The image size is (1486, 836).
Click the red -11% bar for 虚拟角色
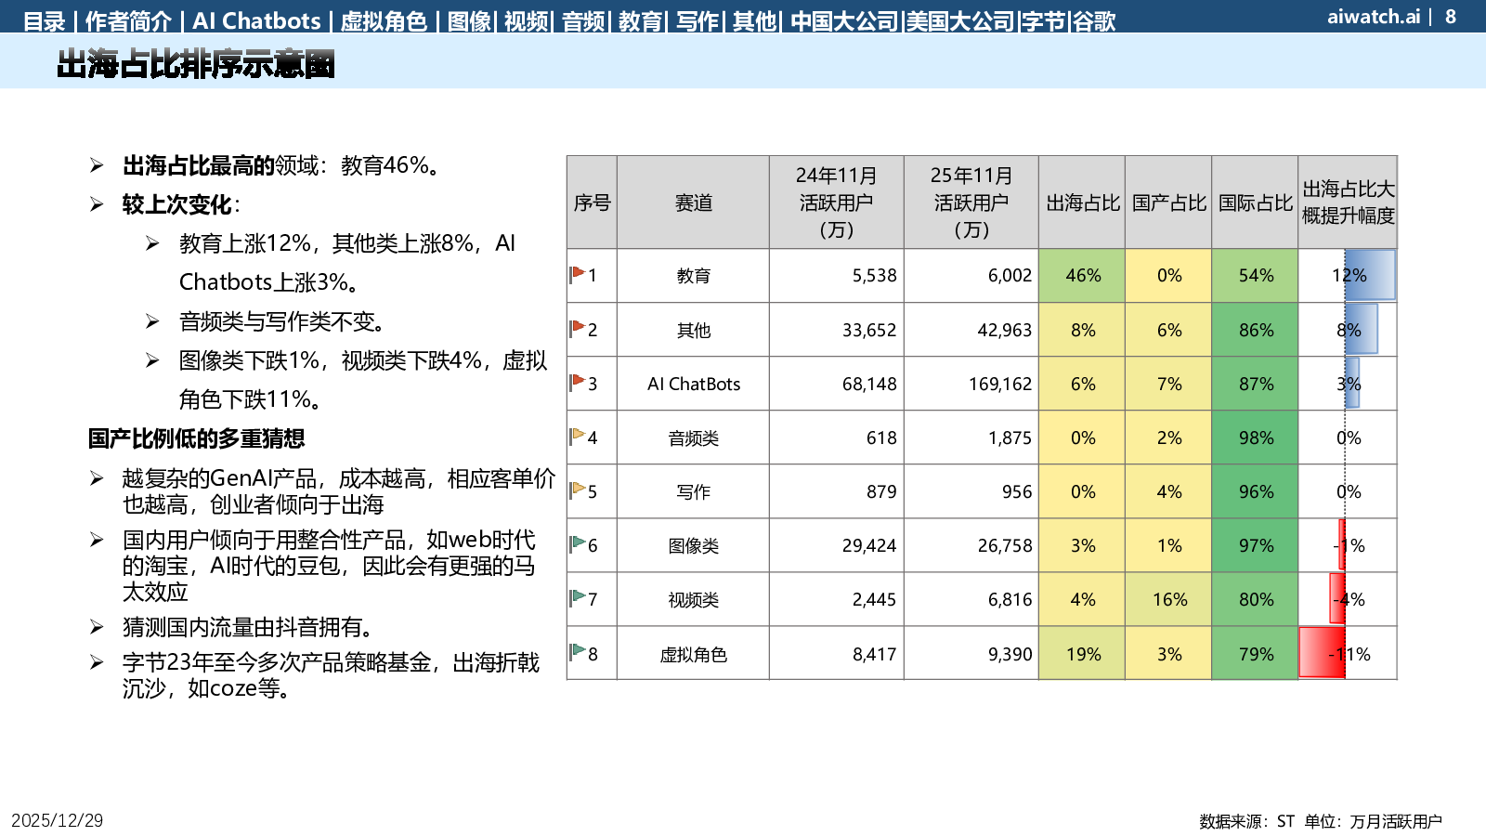[1322, 653]
